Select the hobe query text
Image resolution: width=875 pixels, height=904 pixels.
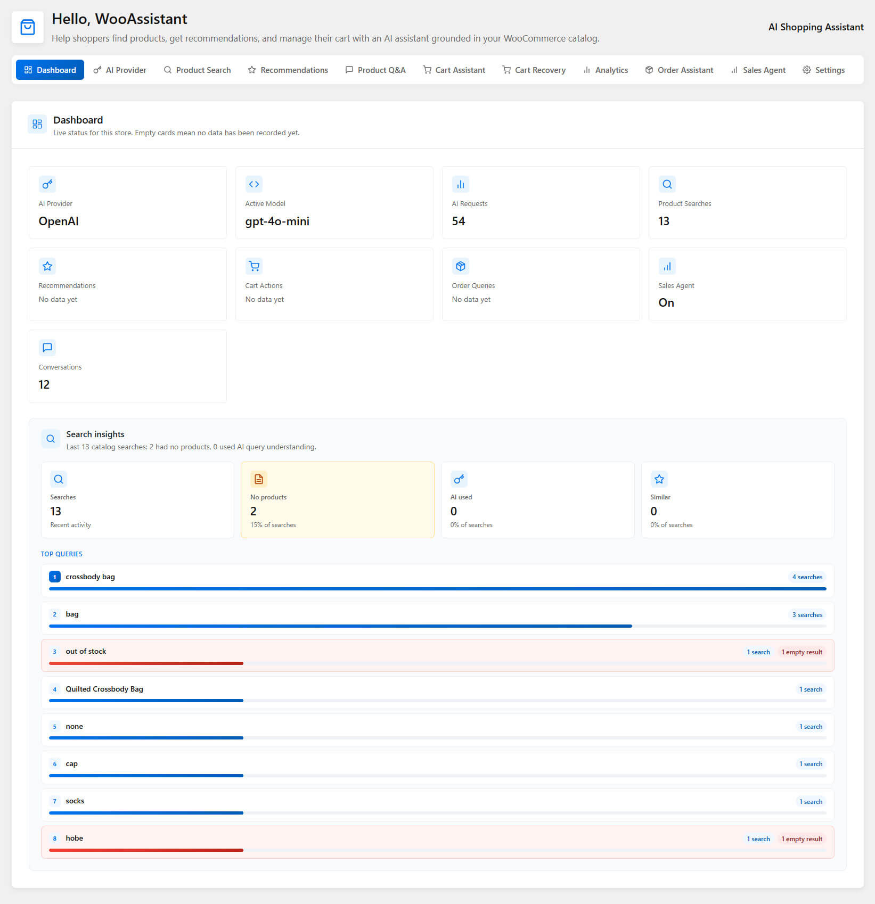[74, 838]
